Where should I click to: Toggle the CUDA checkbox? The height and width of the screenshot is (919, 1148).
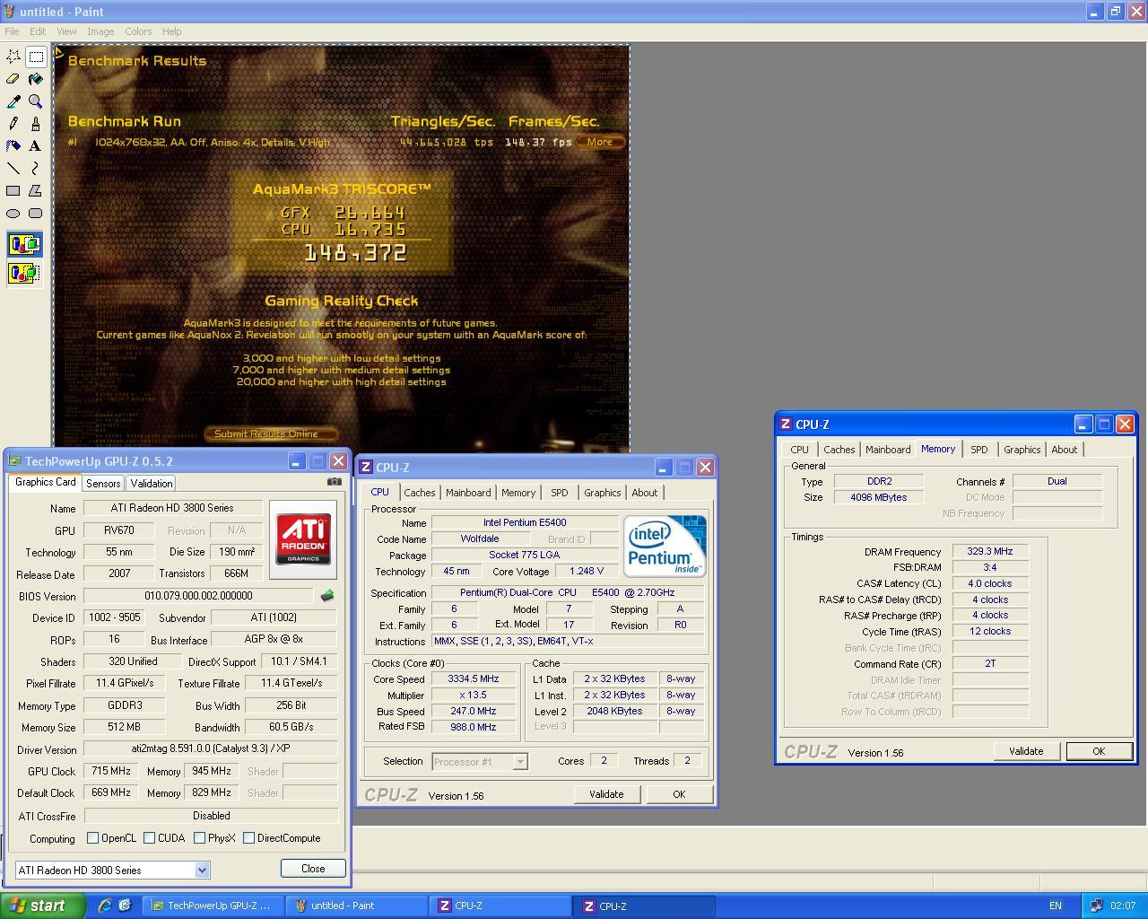pos(149,838)
